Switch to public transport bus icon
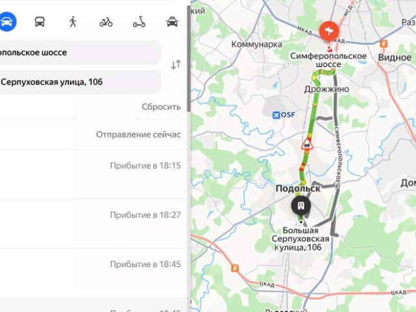This screenshot has width=416, height=312. click(x=40, y=21)
